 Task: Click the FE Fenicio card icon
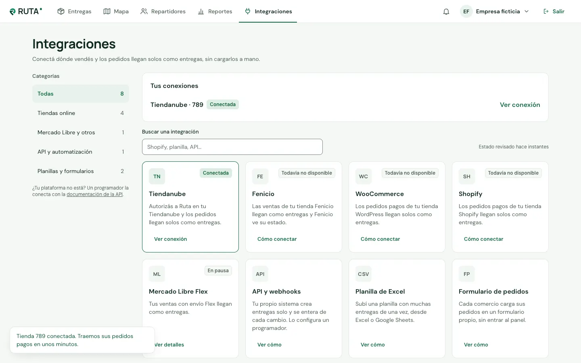(260, 176)
